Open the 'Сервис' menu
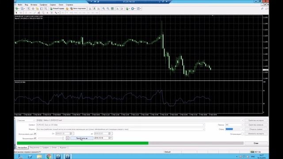283x159 pixels. [x=53, y=5]
